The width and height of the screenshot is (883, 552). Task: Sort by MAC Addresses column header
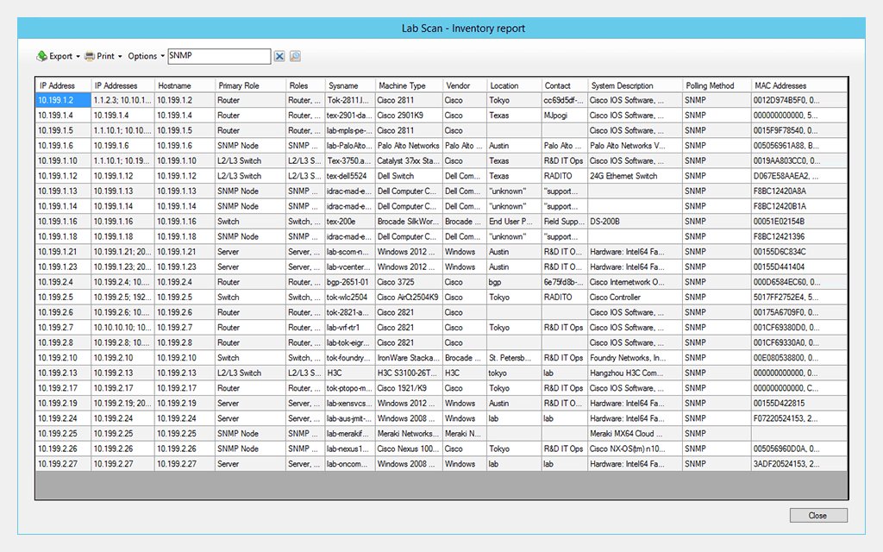[x=799, y=85]
